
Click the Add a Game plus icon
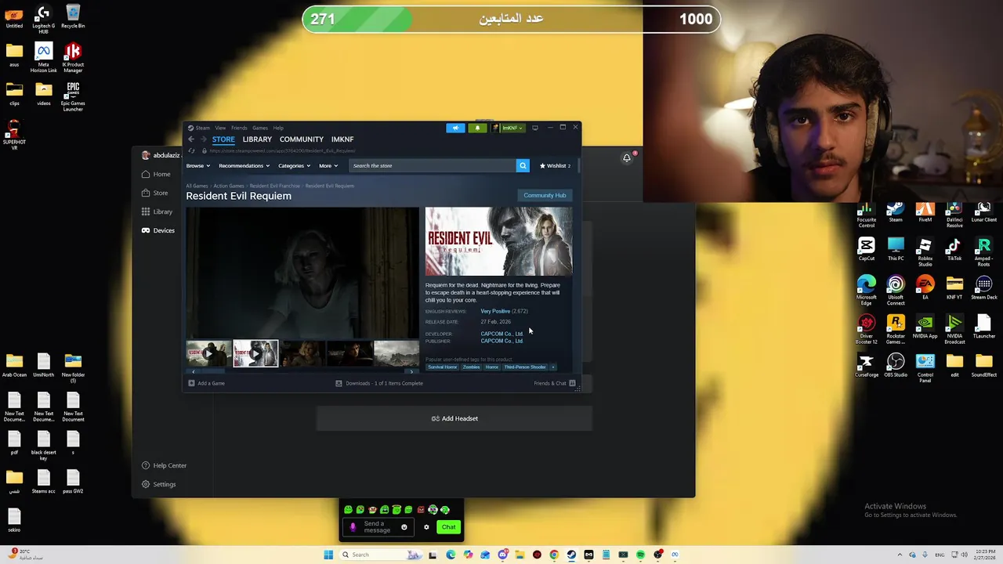(x=191, y=383)
